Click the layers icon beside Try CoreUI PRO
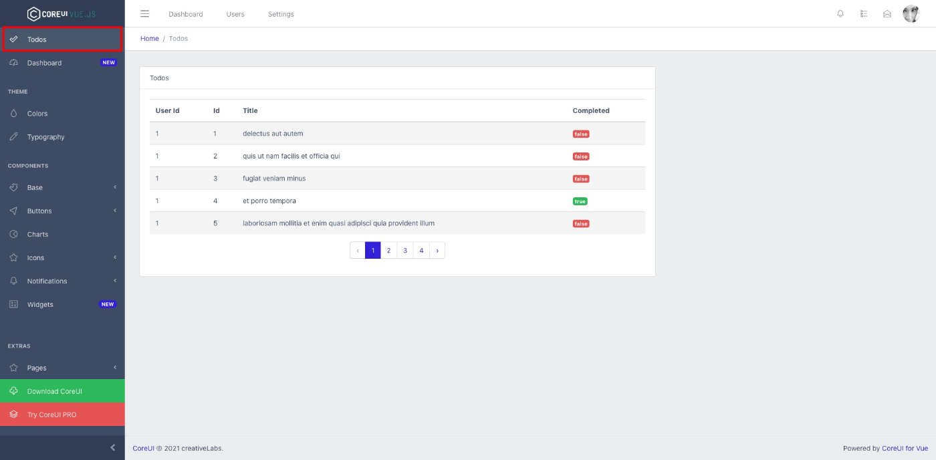Screen dimensions: 936x460 tap(14, 415)
